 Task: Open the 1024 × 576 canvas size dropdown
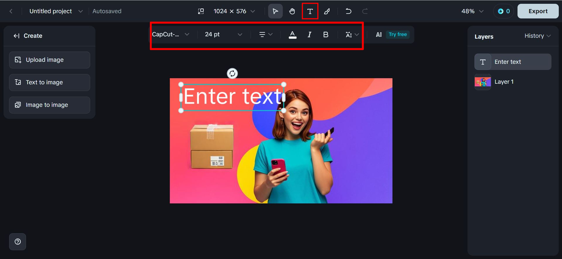point(234,11)
